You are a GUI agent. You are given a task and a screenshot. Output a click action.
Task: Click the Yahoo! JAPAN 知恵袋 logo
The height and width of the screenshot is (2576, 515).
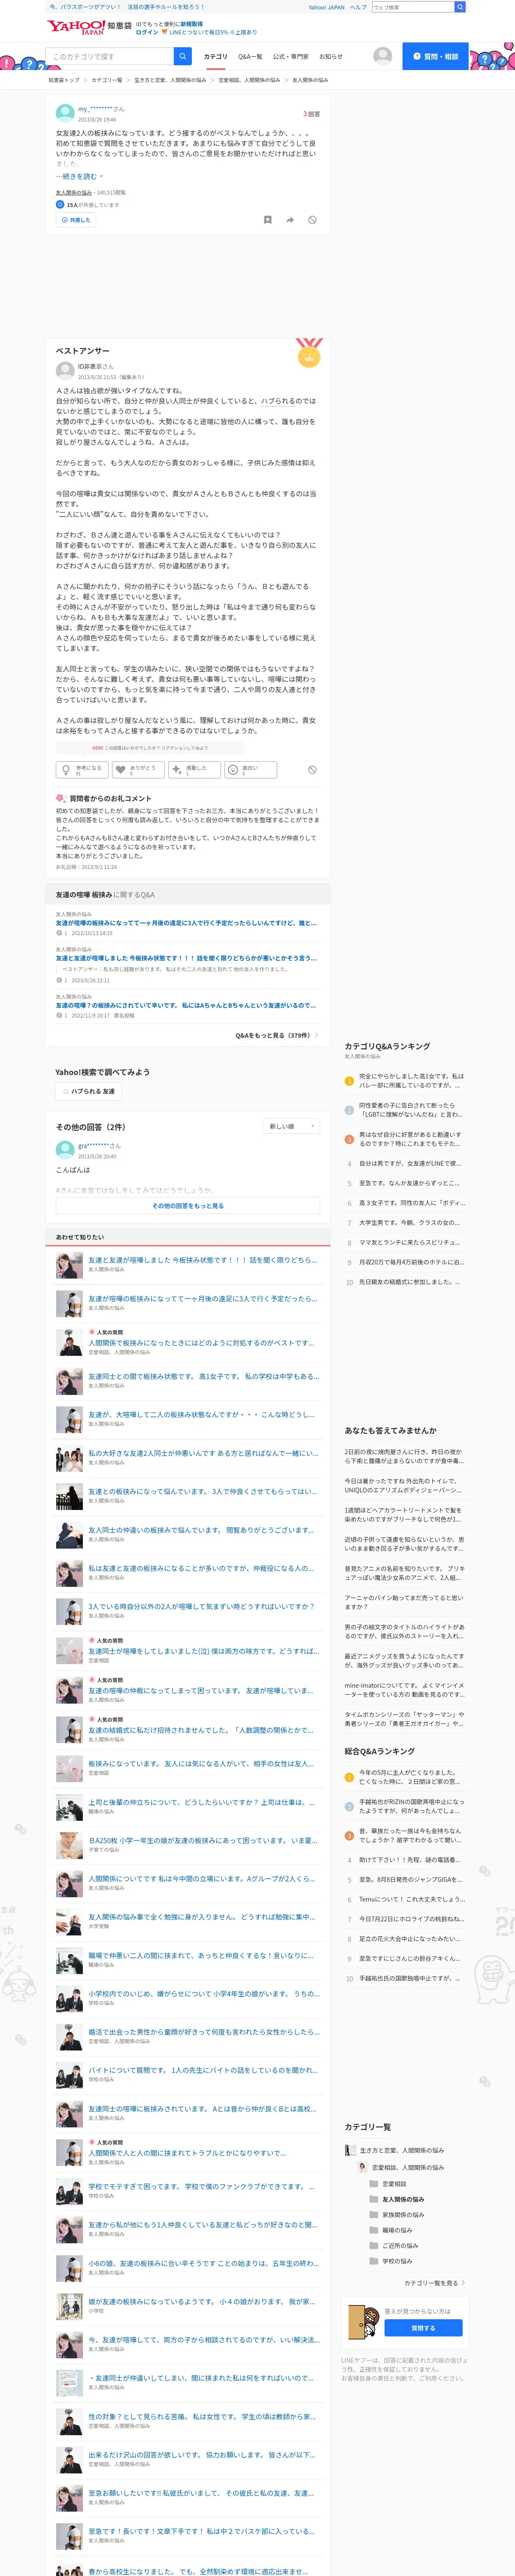(88, 26)
